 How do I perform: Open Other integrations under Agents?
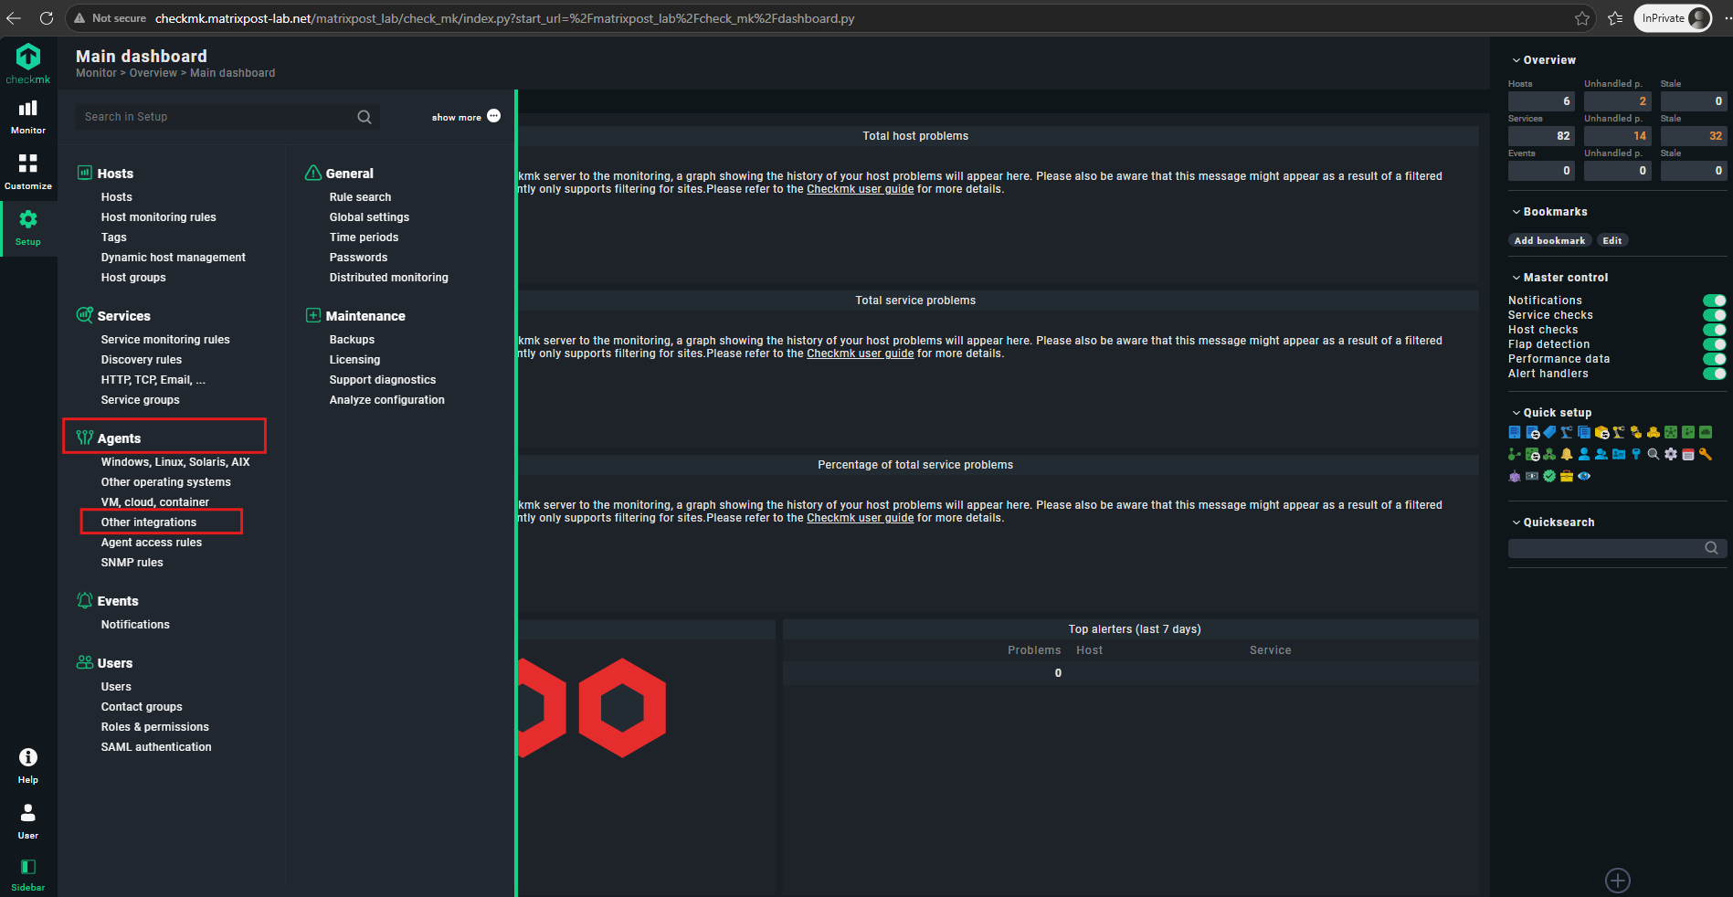[149, 522]
